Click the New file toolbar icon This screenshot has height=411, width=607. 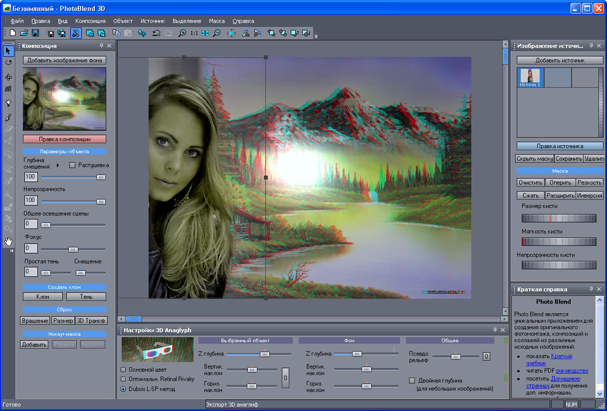coord(13,33)
